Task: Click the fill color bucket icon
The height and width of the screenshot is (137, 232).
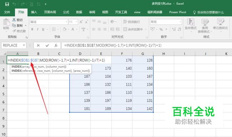Action: pyautogui.click(x=65, y=29)
